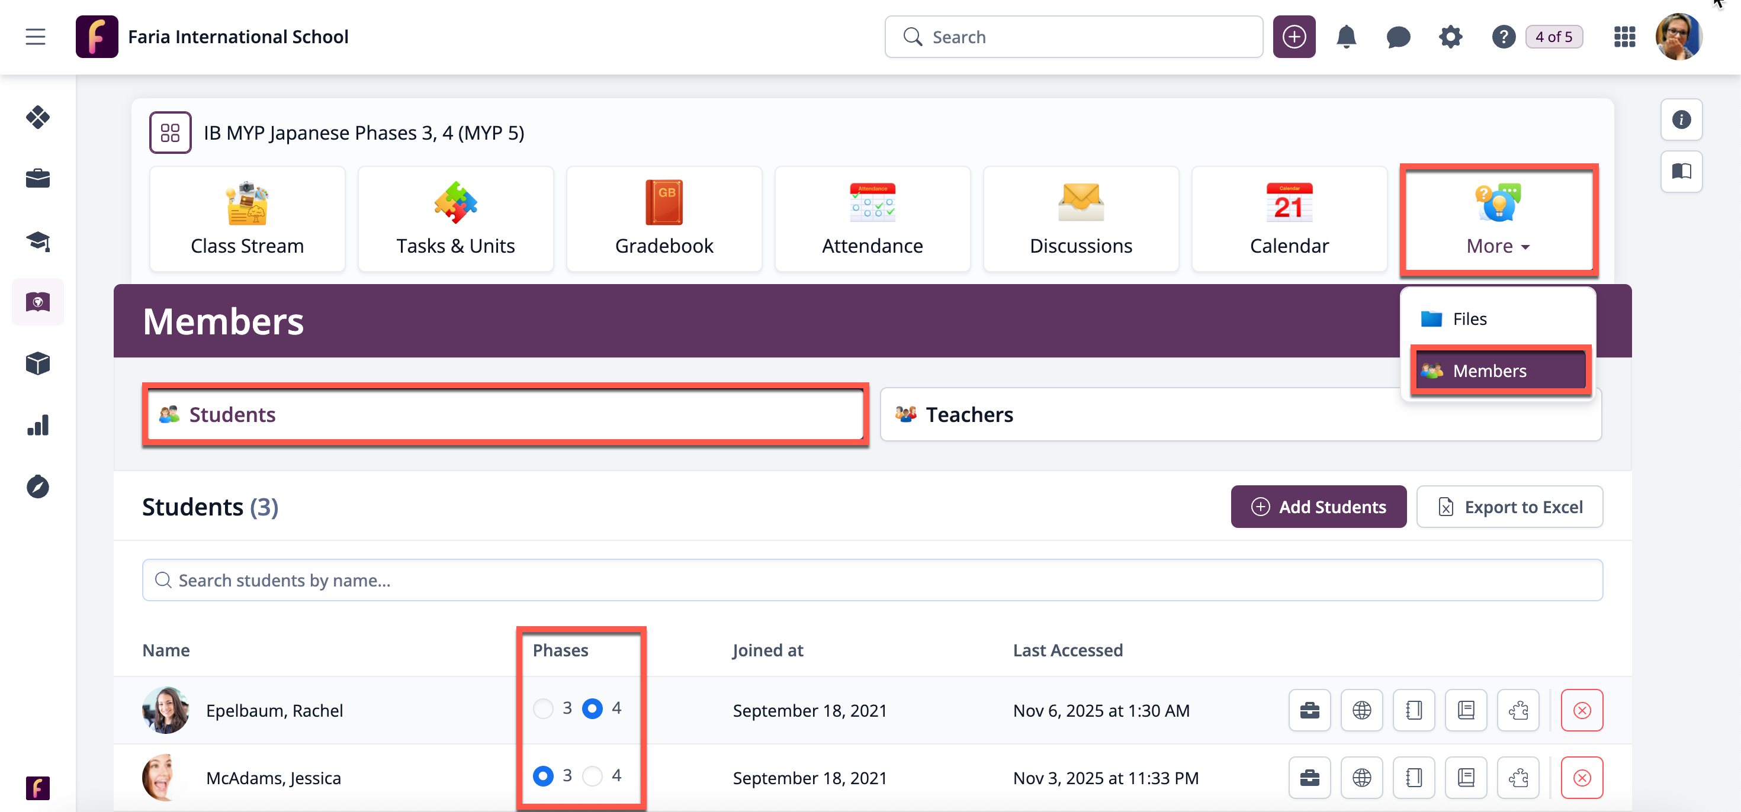
Task: Expand the More dropdown menu
Action: 1498,220
